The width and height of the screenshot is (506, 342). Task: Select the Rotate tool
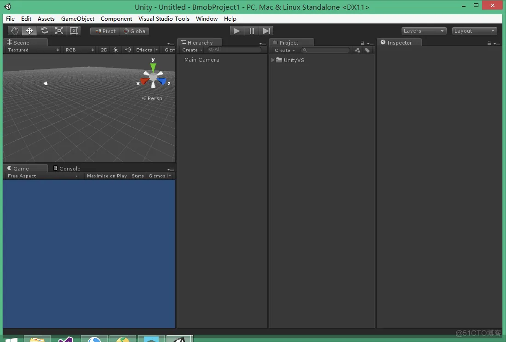point(44,31)
